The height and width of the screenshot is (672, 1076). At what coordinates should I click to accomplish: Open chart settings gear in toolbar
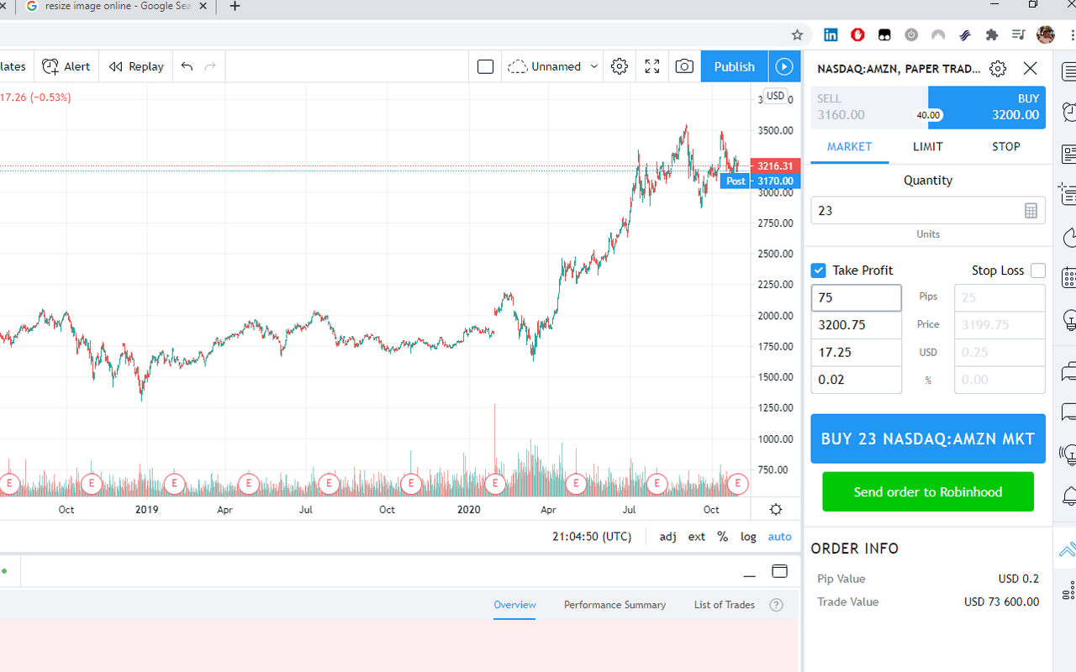[x=620, y=66]
